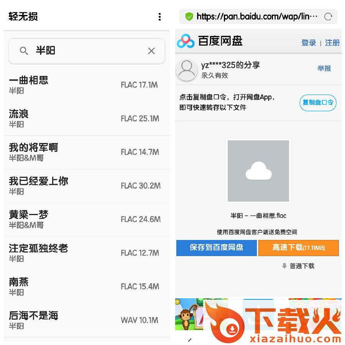Click 高速下载 (17.11MB) button
345x345 pixels.
tap(299, 248)
